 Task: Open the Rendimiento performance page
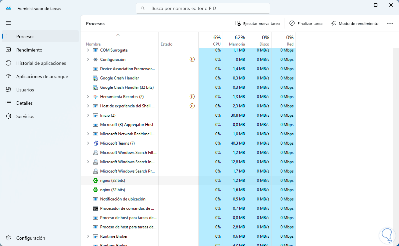point(29,50)
